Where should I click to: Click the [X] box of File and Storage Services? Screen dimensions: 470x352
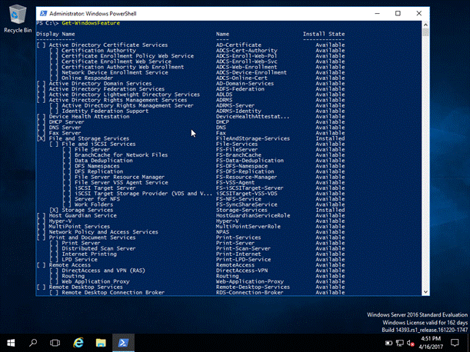(42, 138)
